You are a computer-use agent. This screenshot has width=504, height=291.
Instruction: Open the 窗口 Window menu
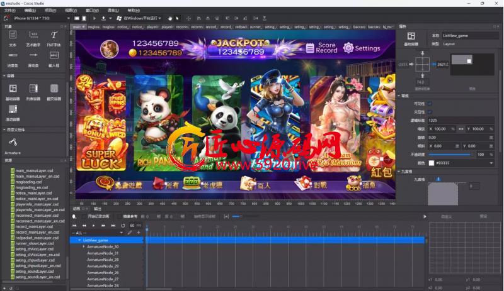pos(92,11)
